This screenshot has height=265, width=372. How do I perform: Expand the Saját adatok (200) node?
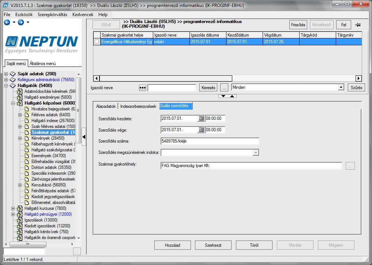tap(6, 74)
